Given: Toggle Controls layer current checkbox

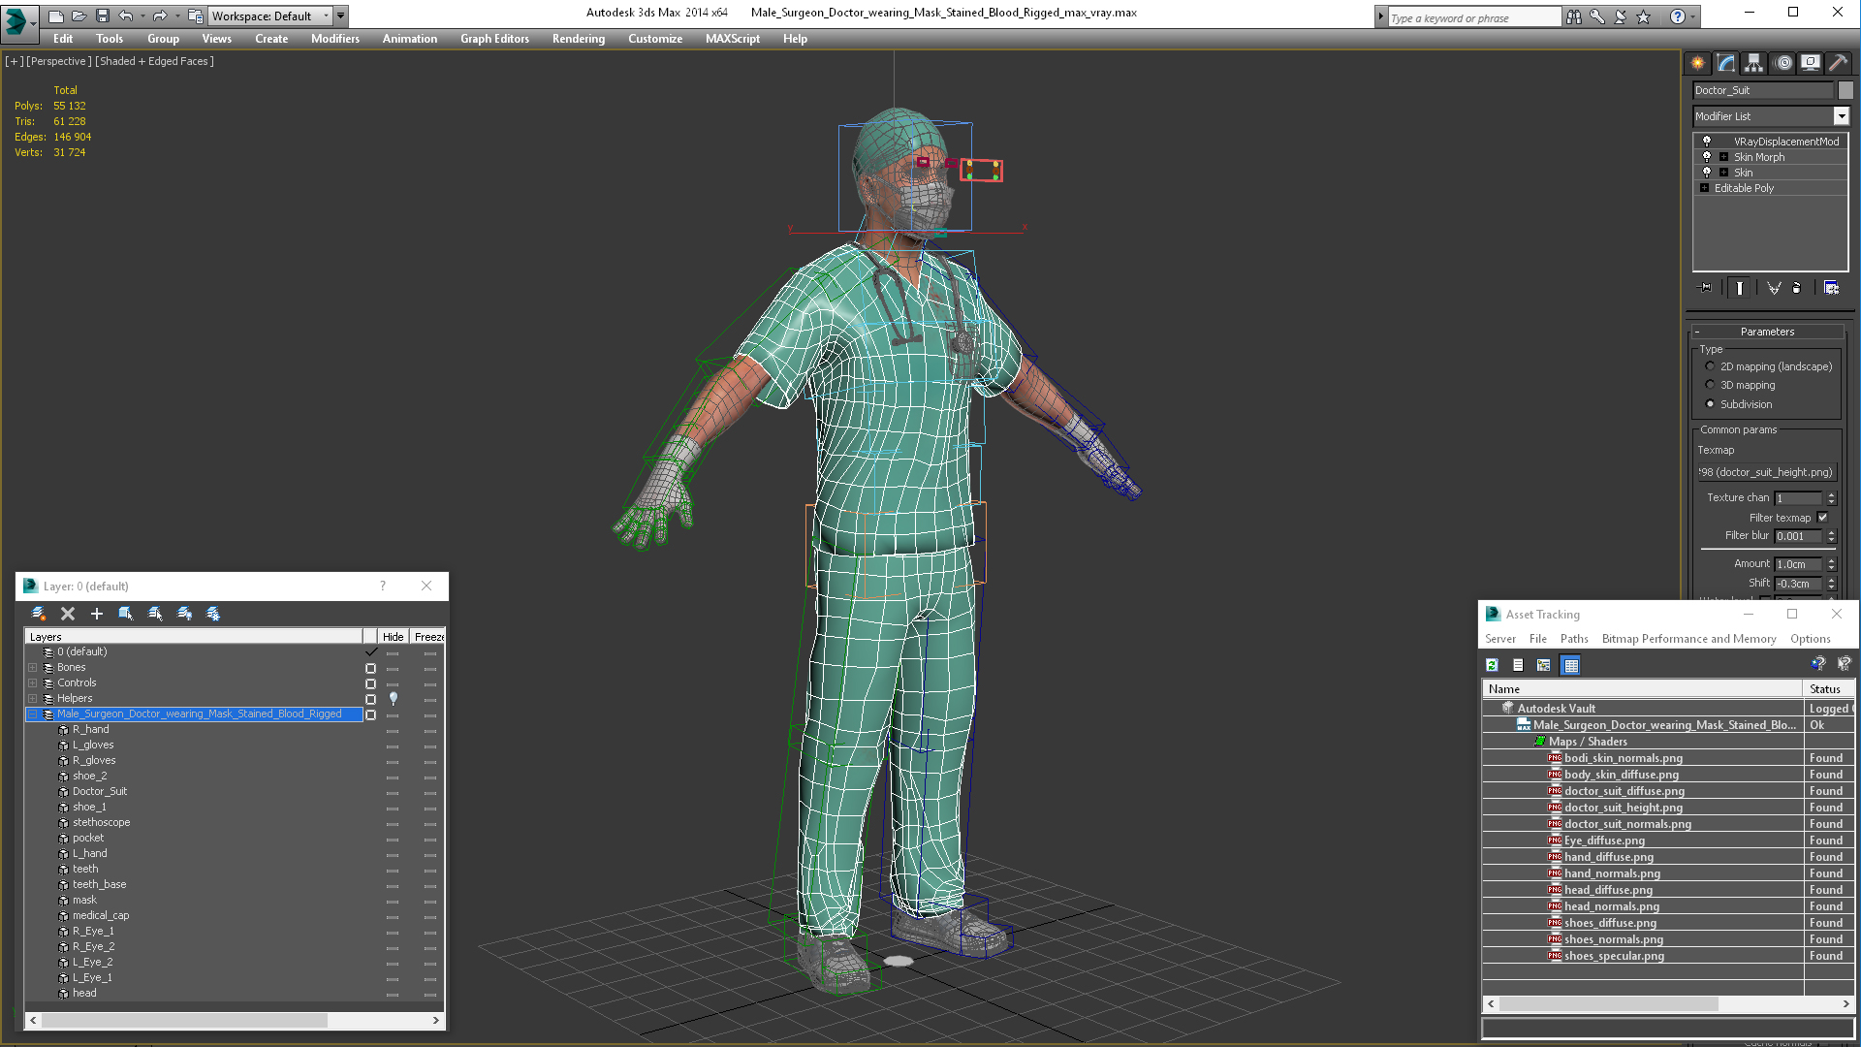Looking at the screenshot, I should point(370,683).
